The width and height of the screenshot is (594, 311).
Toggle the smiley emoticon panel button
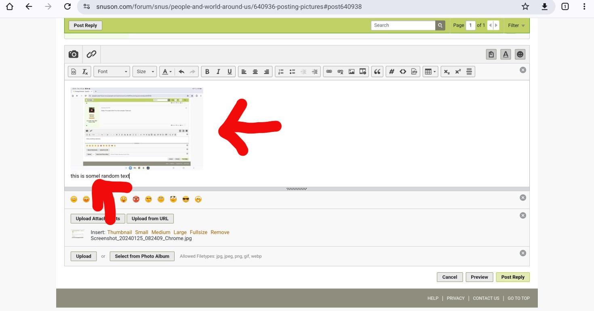[520, 54]
